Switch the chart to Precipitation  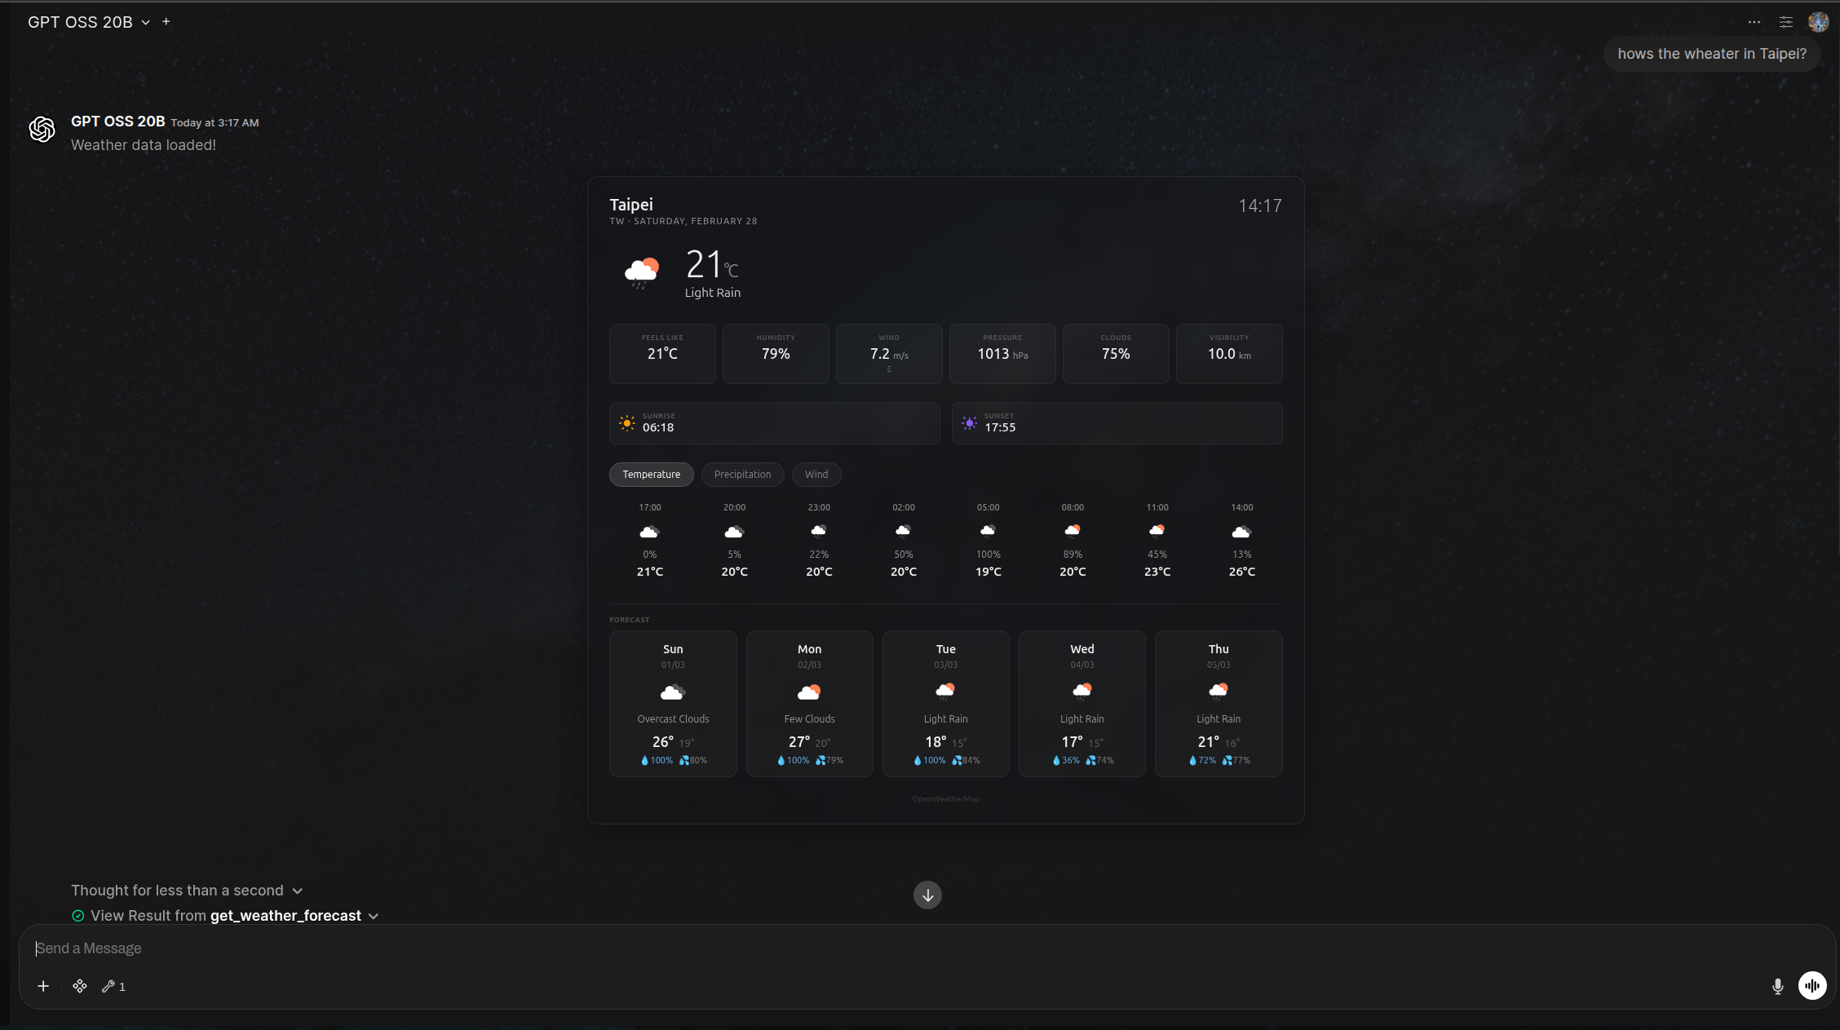coord(741,474)
